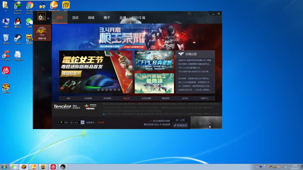This screenshot has height=170, width=303.
Task: Open the Steam desktop shortcut
Action: coord(18,39)
